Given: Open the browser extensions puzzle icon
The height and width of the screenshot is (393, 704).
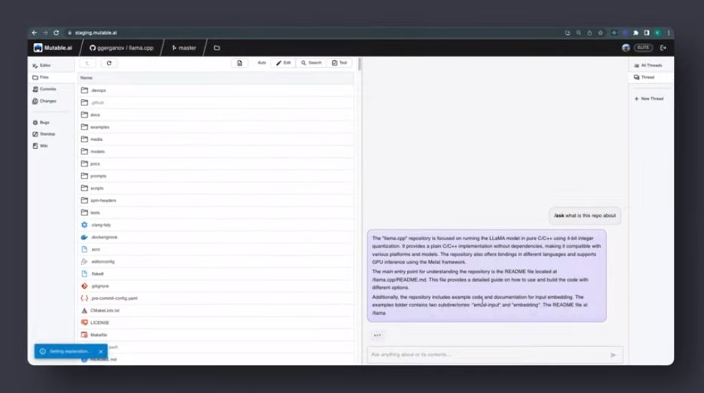Looking at the screenshot, I should 635,33.
